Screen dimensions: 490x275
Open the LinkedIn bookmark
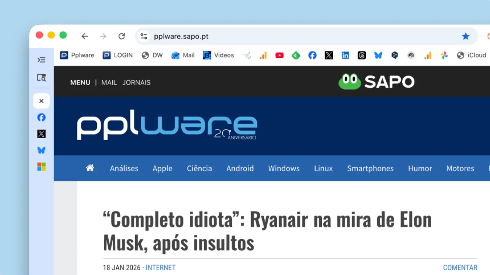point(345,55)
